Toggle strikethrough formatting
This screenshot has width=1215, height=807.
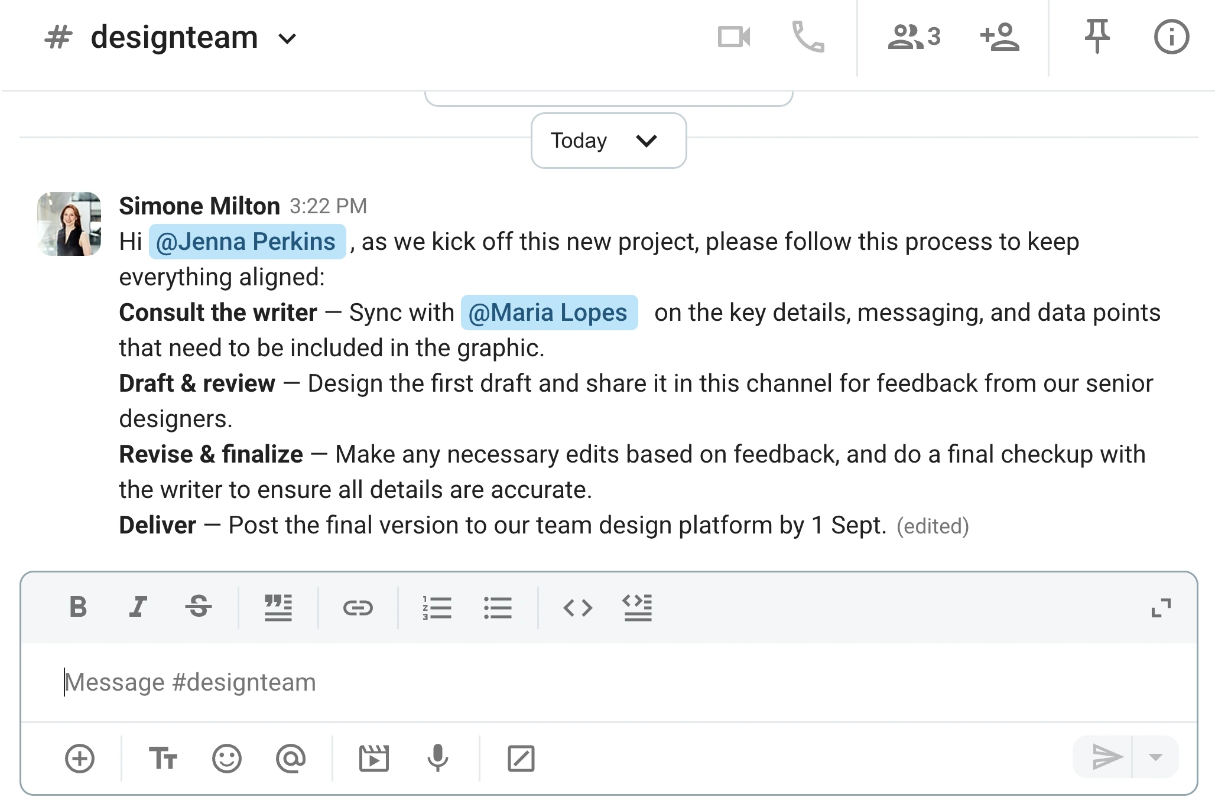click(x=199, y=607)
